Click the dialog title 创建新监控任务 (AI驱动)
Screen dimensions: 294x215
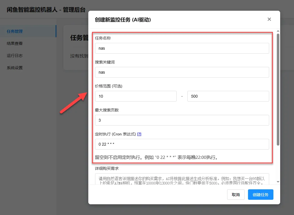[x=122, y=20]
